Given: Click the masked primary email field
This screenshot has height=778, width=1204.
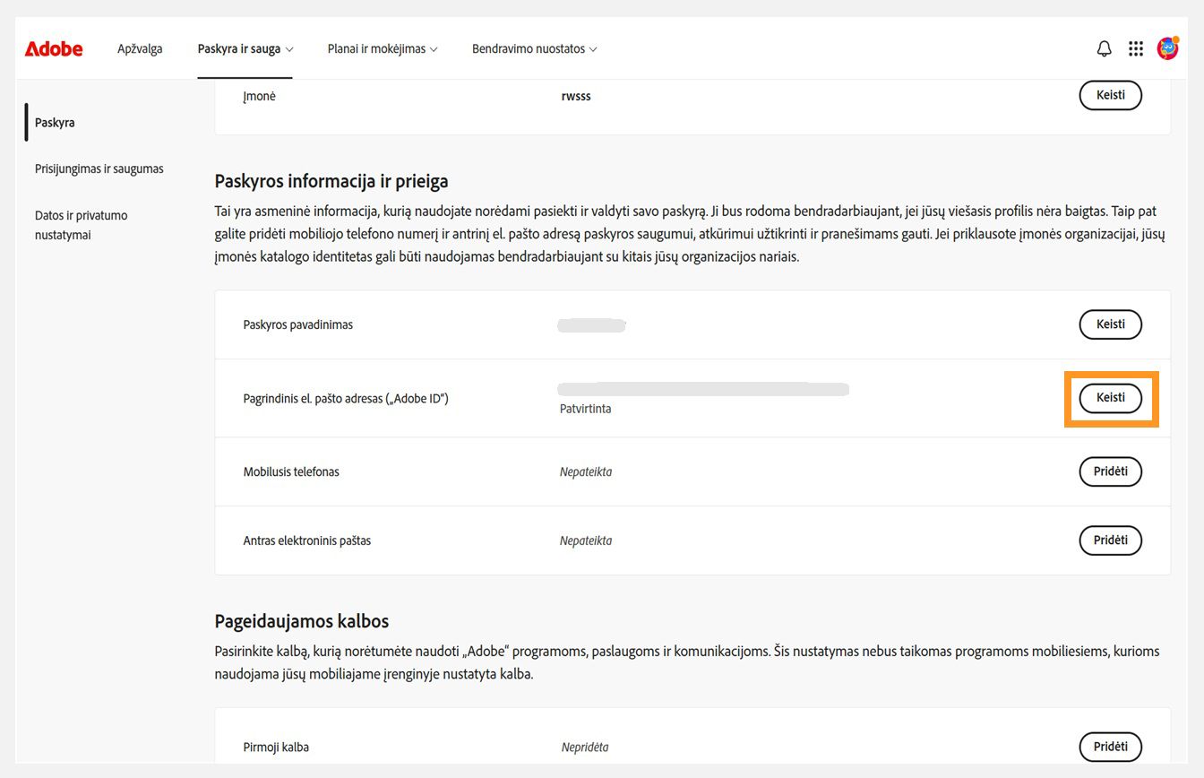Looking at the screenshot, I should pos(703,389).
